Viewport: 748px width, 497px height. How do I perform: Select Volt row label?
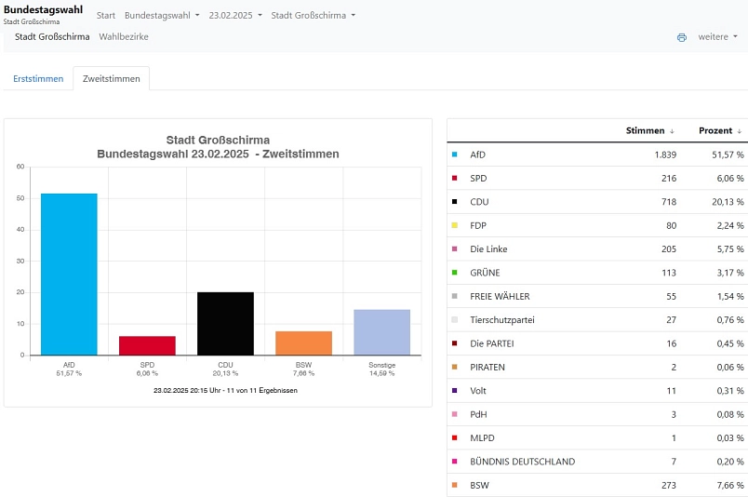tap(478, 391)
